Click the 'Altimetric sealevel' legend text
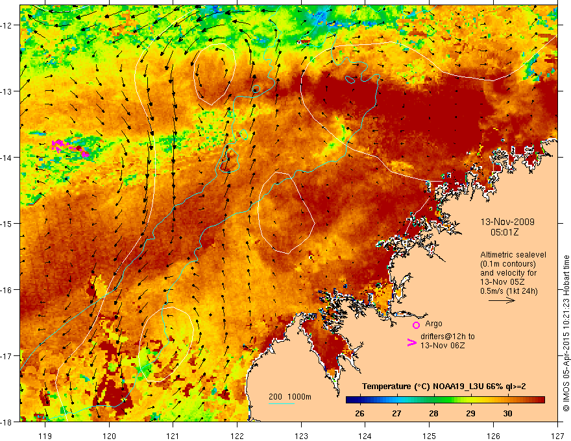The height and width of the screenshot is (441, 571). pos(513,255)
